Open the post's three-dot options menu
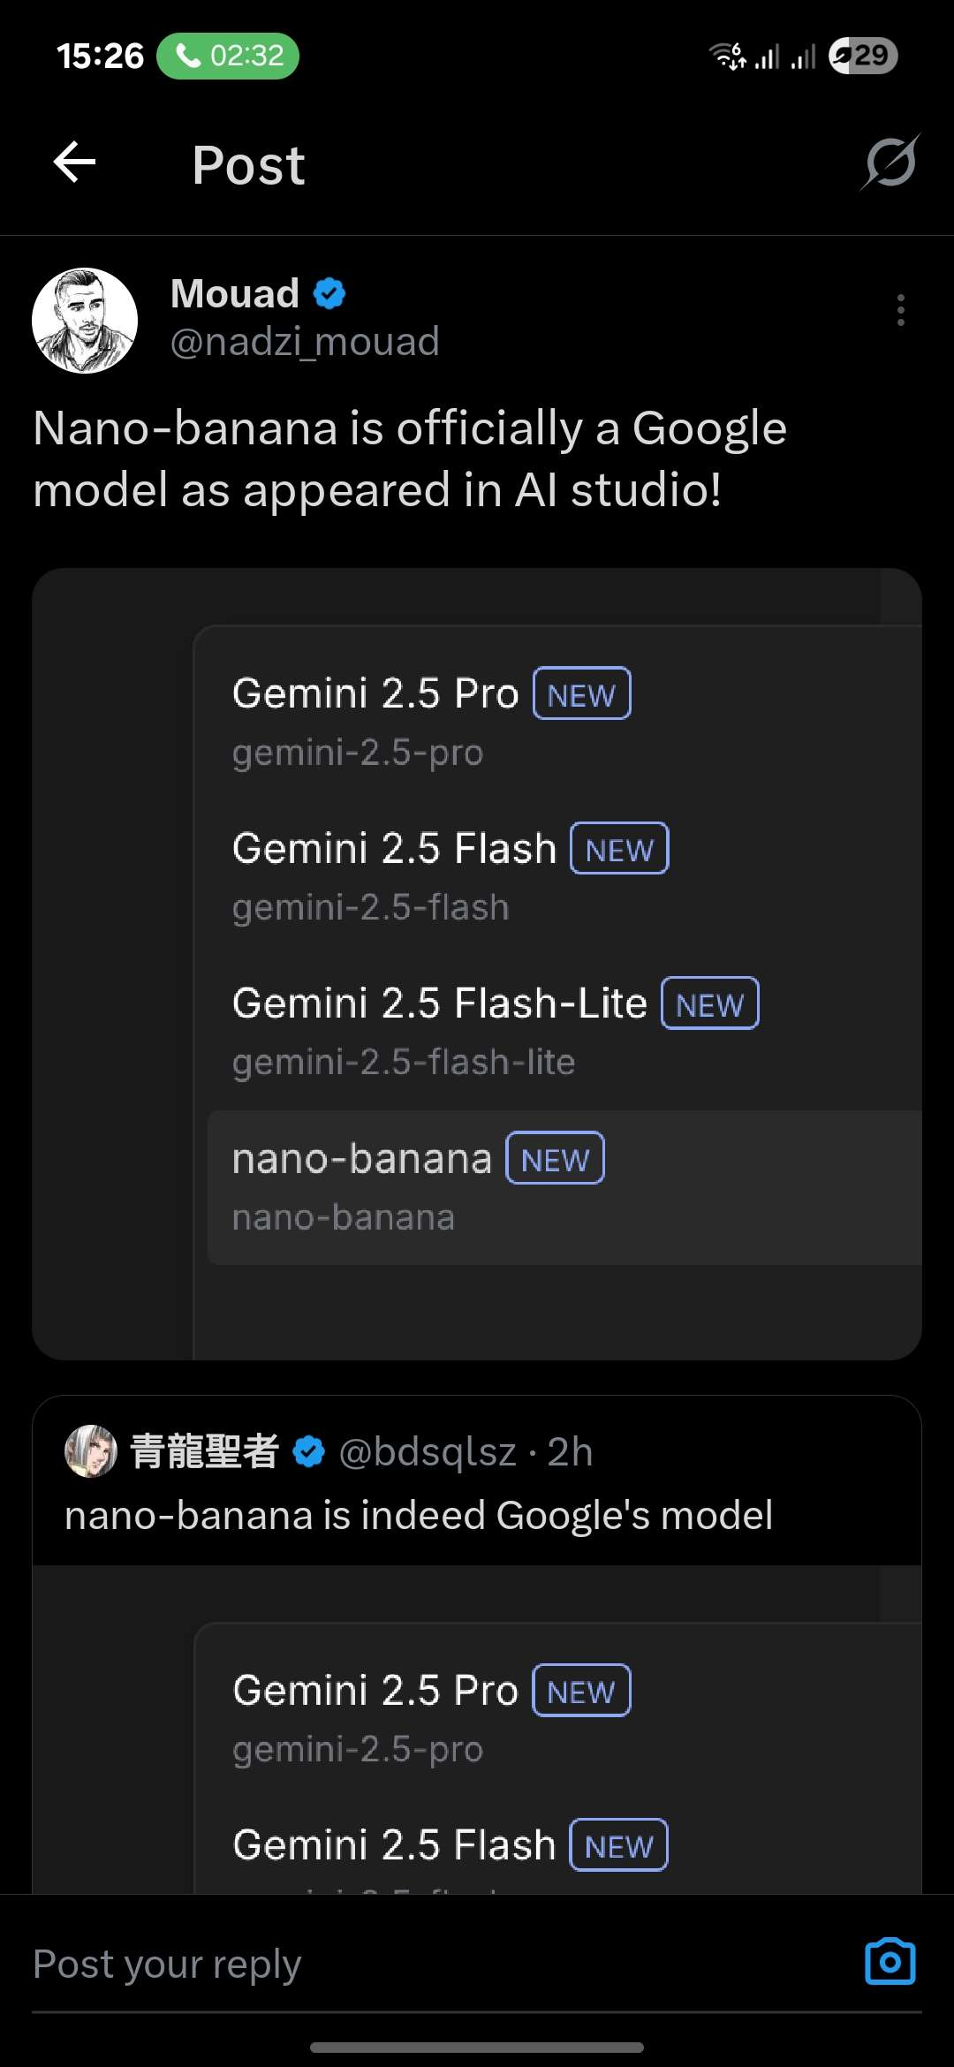Viewport: 954px width, 2067px height. point(900,310)
